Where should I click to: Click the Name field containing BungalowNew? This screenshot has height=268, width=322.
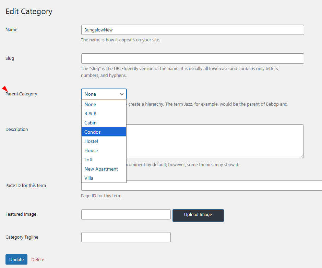[192, 30]
